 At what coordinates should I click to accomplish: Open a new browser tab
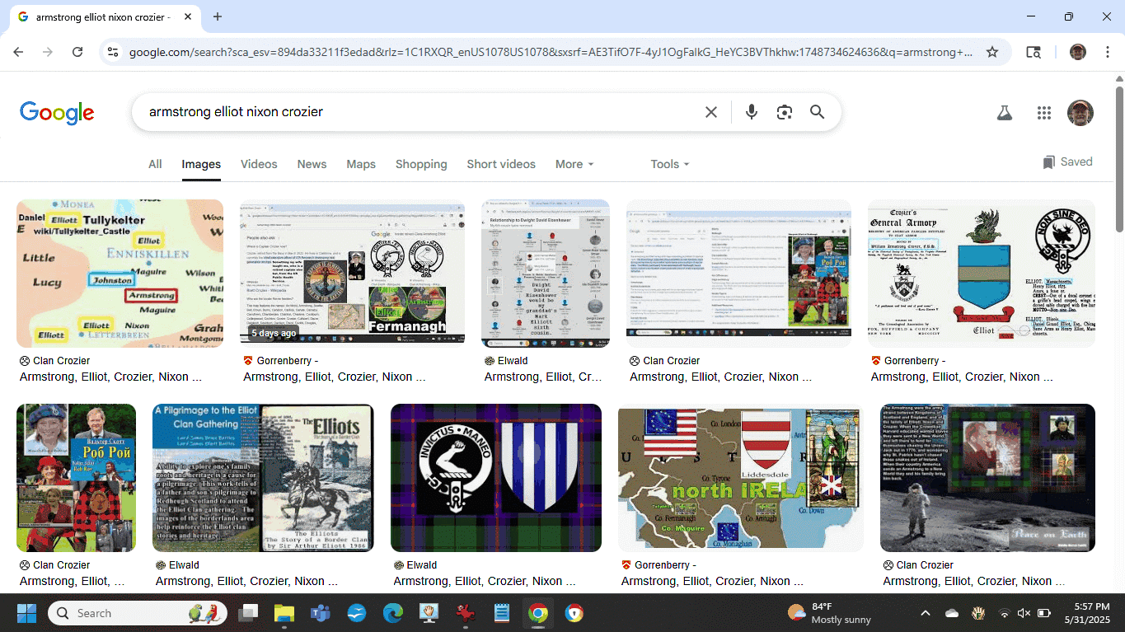pyautogui.click(x=218, y=16)
